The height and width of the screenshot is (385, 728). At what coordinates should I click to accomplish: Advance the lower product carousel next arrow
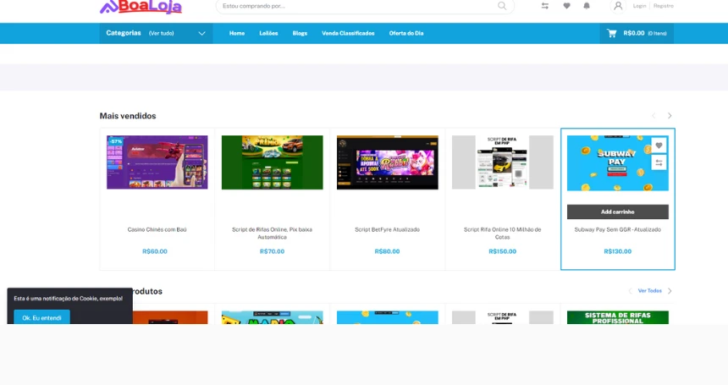(x=670, y=291)
